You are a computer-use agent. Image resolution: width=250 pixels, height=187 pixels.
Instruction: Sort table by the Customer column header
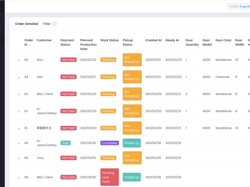coord(44,40)
